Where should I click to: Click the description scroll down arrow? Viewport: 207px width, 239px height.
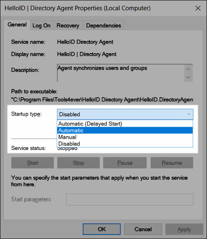[188, 77]
